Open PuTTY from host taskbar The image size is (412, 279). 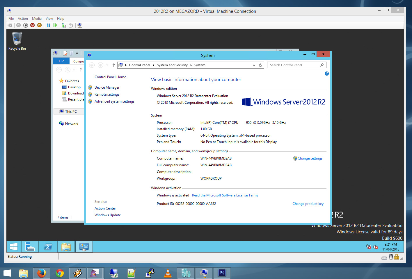(150, 273)
